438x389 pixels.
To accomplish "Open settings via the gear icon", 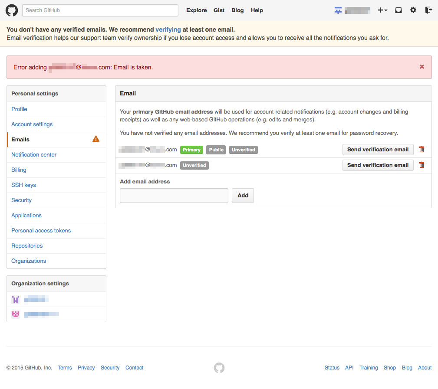I will pos(413,10).
